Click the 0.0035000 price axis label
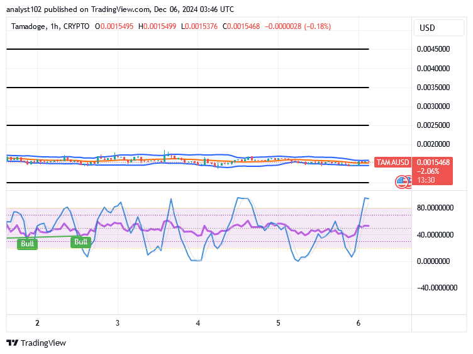The image size is (473, 354). tap(433, 88)
